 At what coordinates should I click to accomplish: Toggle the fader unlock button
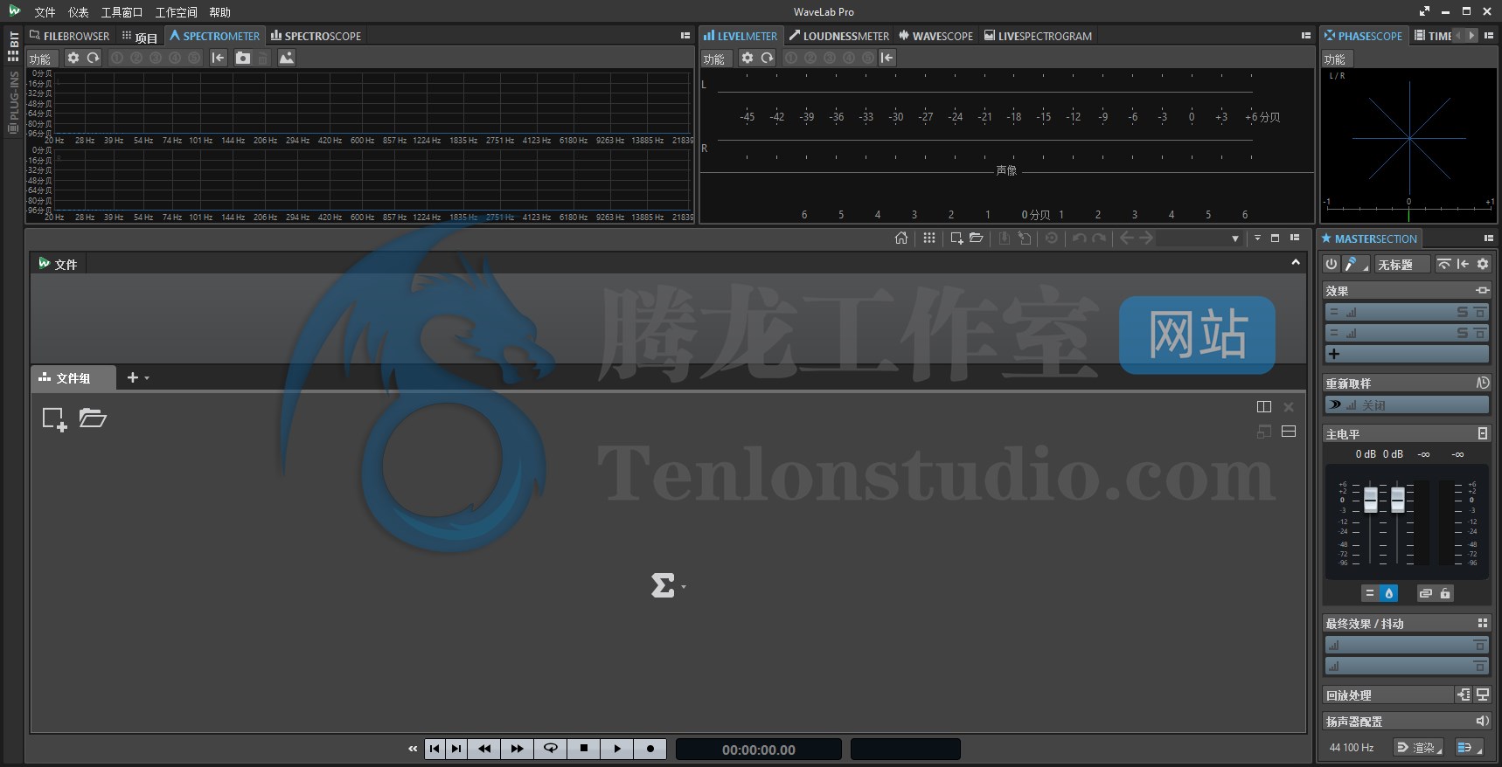tap(1445, 593)
